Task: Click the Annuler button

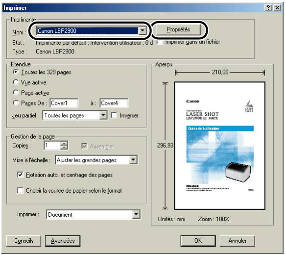Action: click(238, 241)
